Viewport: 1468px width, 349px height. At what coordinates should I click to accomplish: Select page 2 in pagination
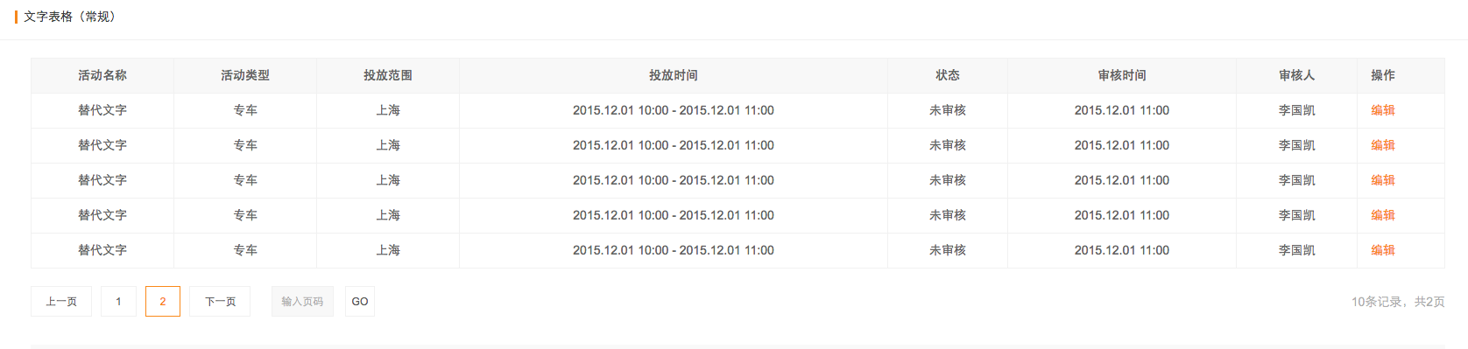(163, 302)
